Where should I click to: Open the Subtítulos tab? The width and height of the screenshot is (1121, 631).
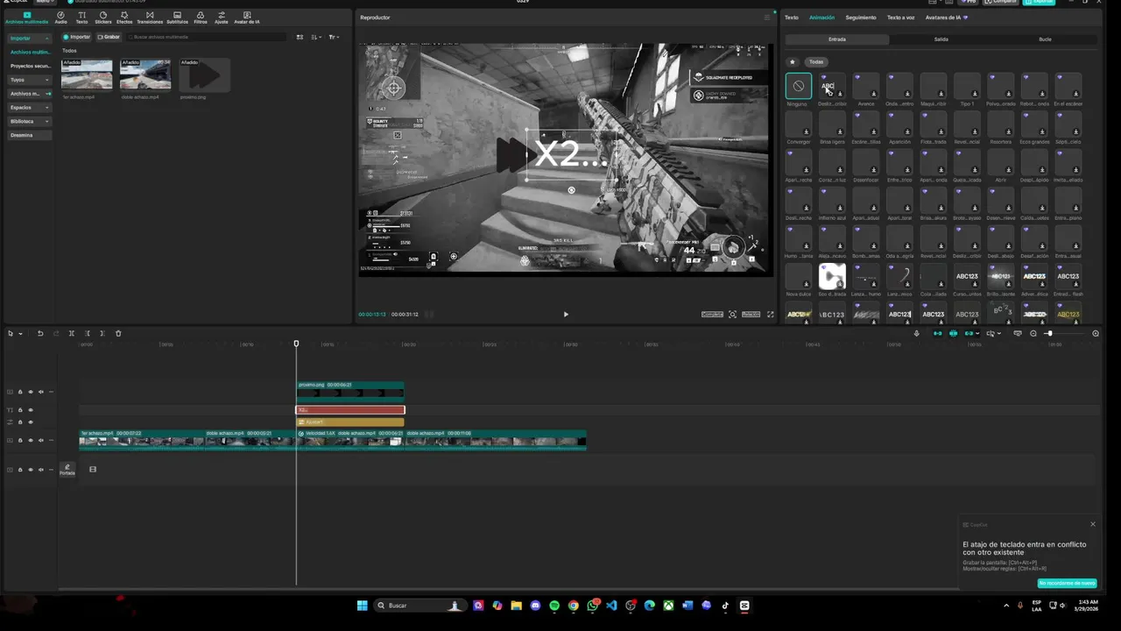(x=177, y=18)
